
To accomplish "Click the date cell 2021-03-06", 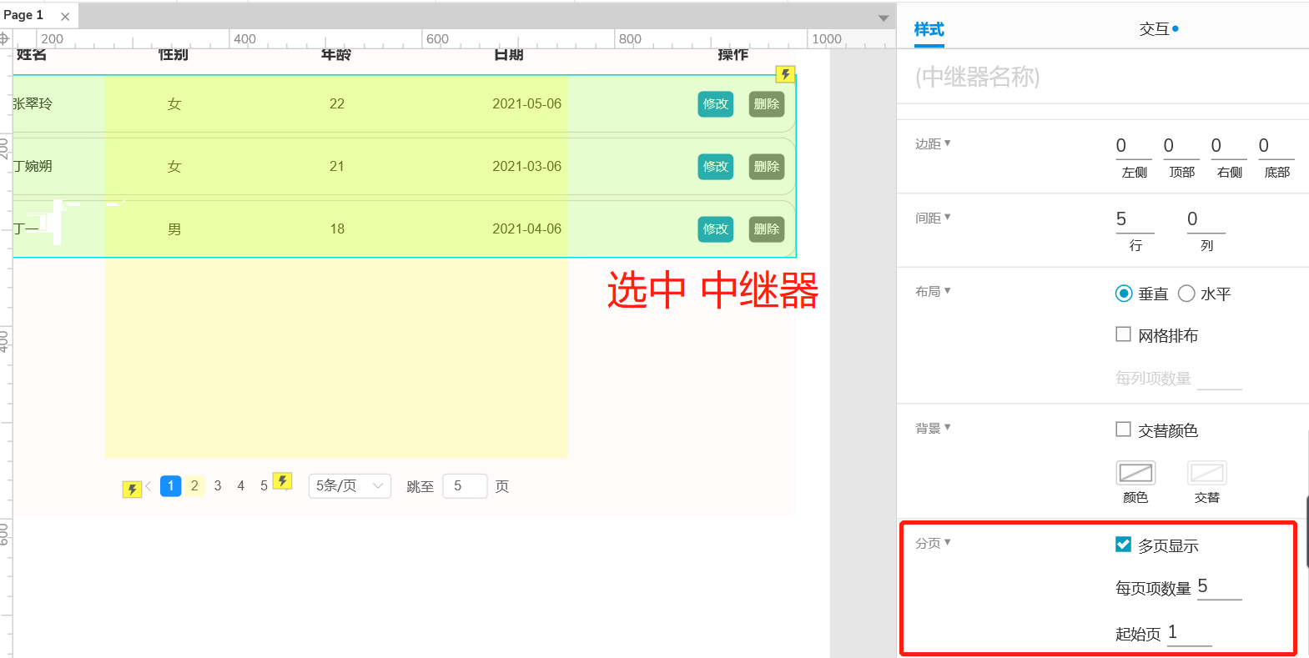I will (526, 167).
